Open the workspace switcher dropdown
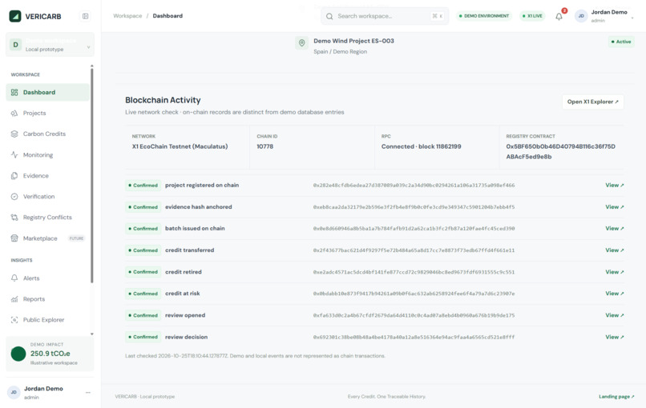 point(50,45)
